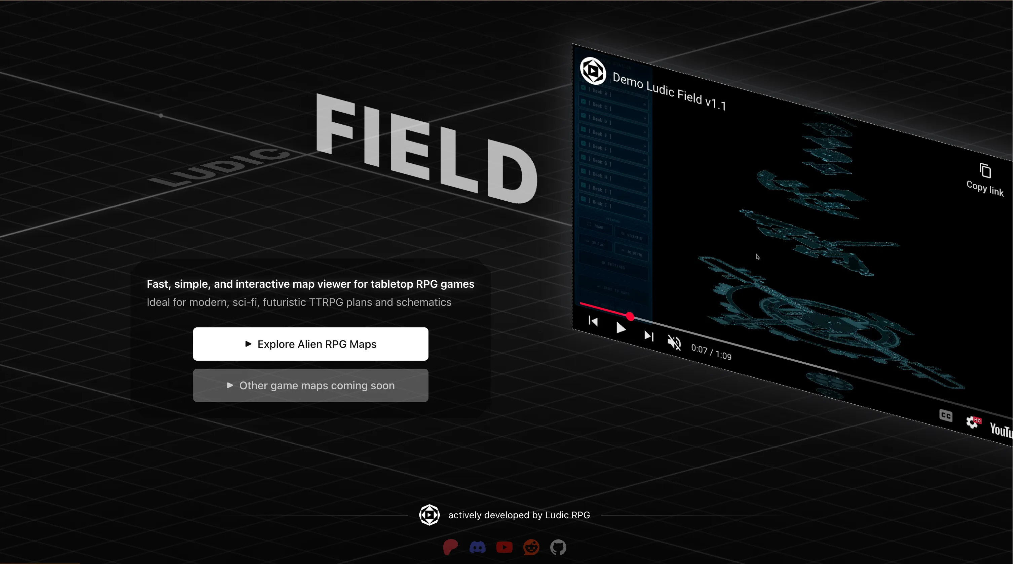The height and width of the screenshot is (564, 1013).
Task: Open the Discord social icon
Action: 477,547
